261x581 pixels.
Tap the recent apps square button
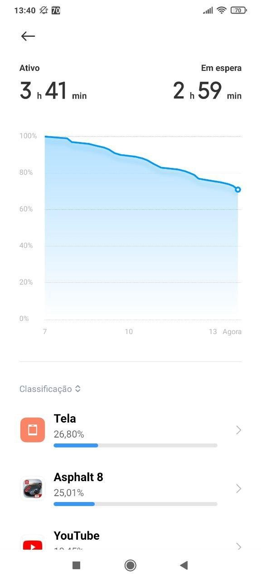point(77,565)
